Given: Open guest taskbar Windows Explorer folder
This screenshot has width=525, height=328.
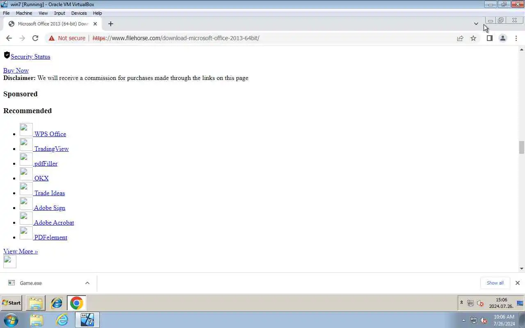Looking at the screenshot, I should [x=36, y=303].
